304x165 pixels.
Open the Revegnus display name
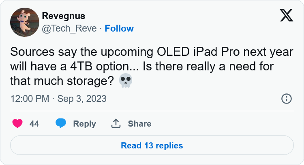click(64, 16)
